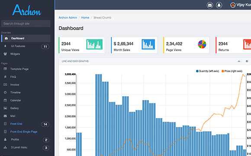Toggle the Price (right axis) legend series

232,71
